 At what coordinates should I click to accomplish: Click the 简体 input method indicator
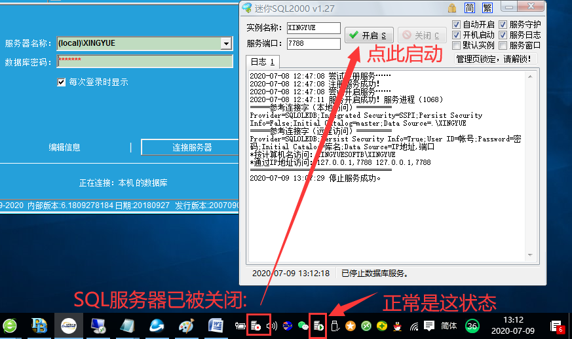click(449, 325)
